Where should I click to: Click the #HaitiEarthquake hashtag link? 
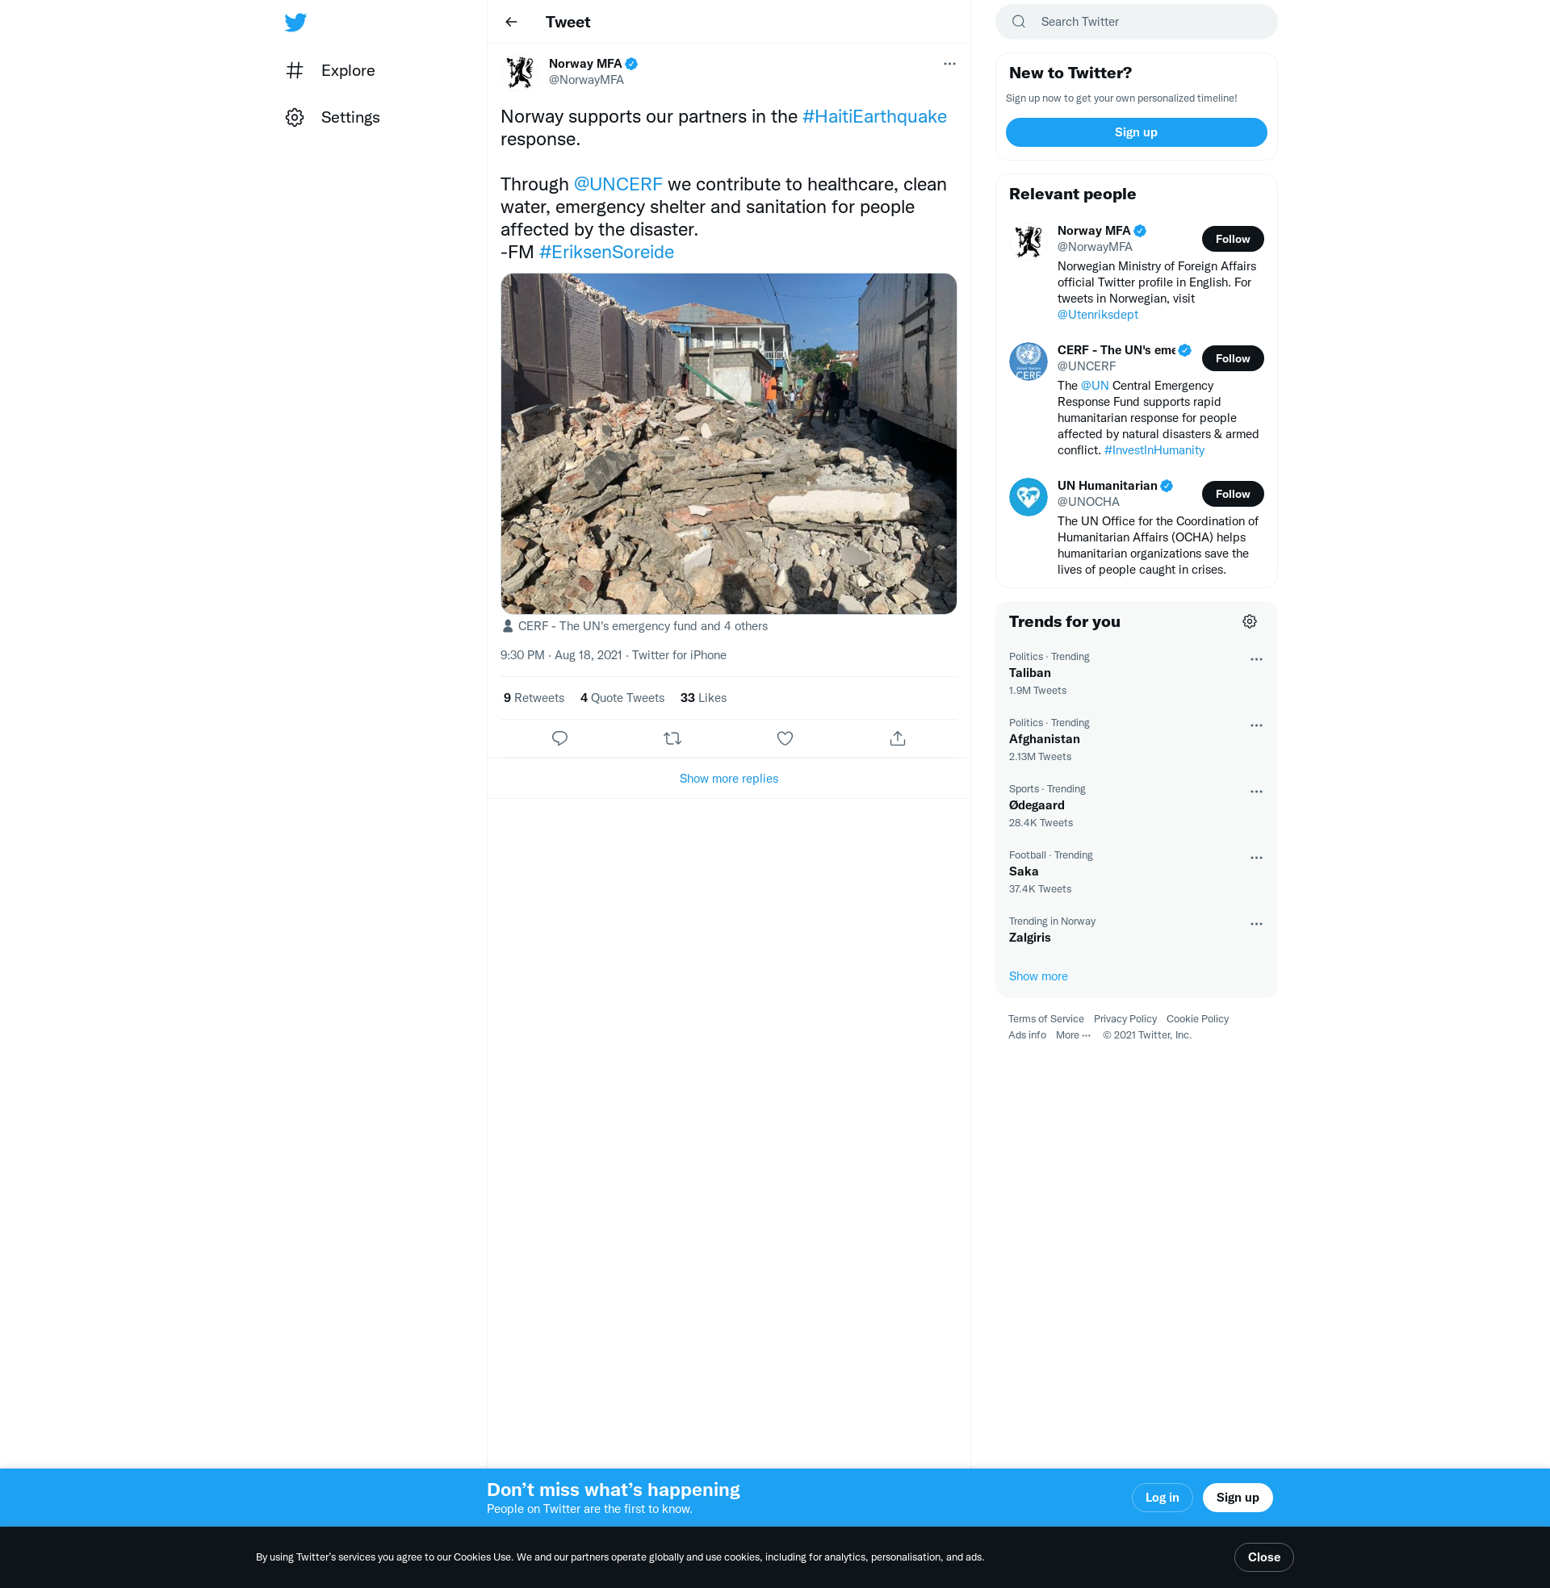tap(873, 116)
